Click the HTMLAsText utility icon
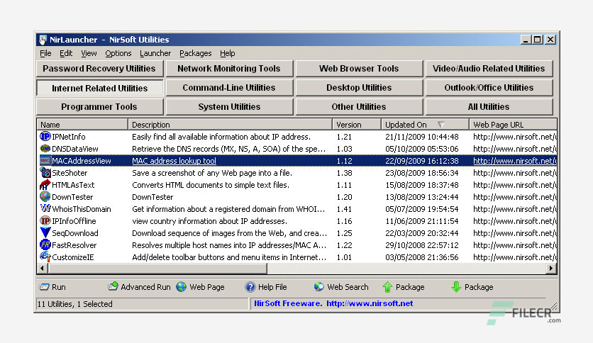593x343 pixels. (45, 185)
